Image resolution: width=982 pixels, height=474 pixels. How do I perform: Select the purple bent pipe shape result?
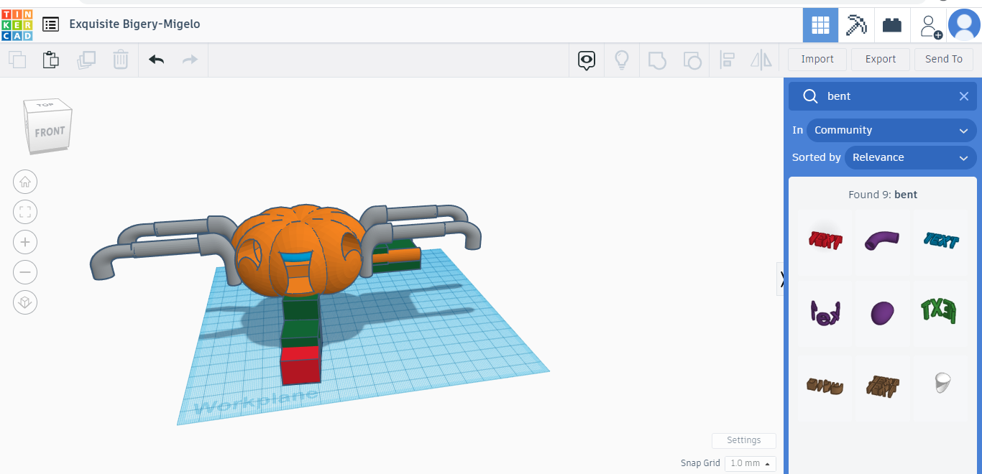[x=882, y=242]
